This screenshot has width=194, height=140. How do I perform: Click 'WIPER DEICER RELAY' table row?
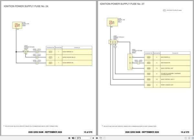69,57
